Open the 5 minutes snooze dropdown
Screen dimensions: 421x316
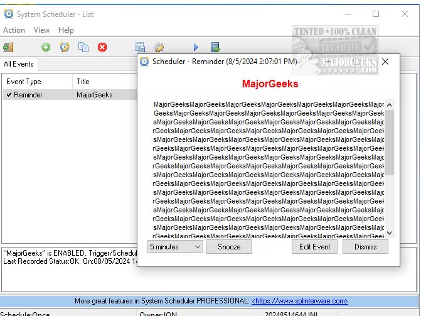point(175,247)
